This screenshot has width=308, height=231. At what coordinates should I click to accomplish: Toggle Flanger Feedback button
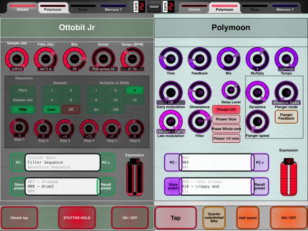point(286,117)
